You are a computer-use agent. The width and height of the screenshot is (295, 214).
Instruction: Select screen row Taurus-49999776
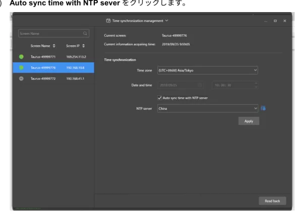point(53,67)
